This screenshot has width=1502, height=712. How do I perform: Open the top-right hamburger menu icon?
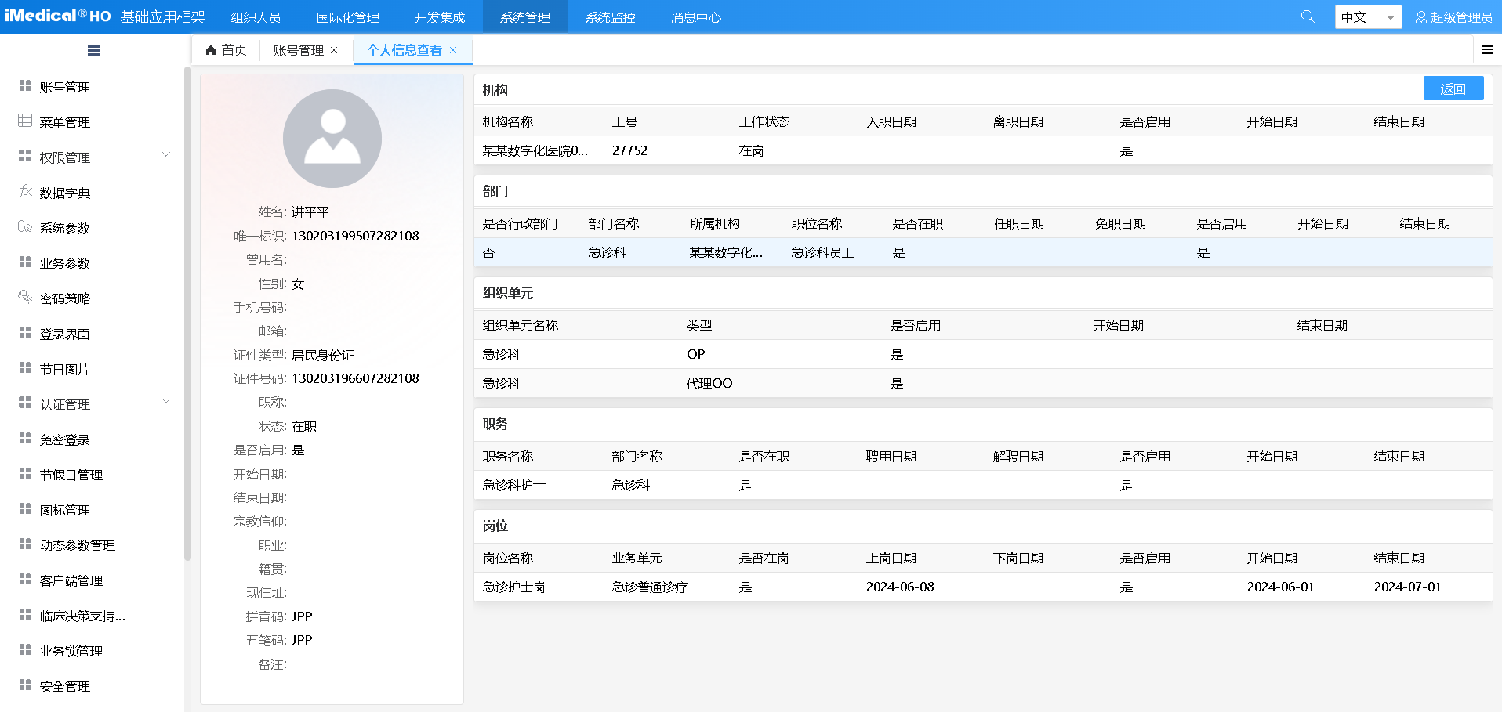click(1488, 49)
